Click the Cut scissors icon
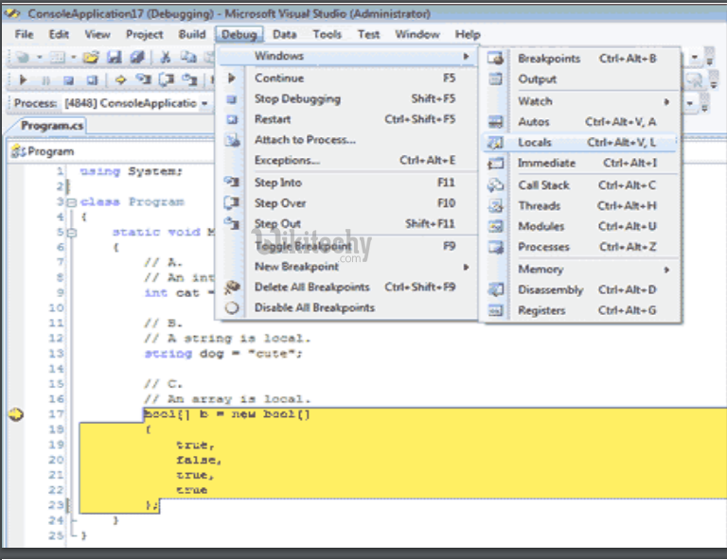Screen dimensions: 727x560 coord(165,58)
